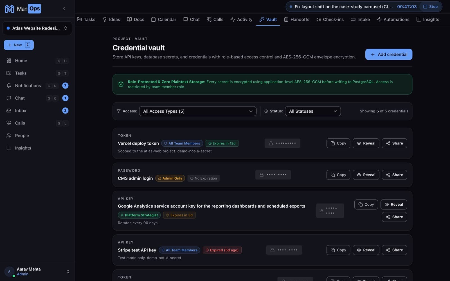Open People via the sidebar users icon
This screenshot has width=450, height=281.
(9, 135)
